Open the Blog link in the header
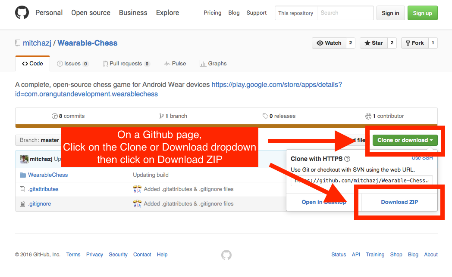 [x=234, y=12]
